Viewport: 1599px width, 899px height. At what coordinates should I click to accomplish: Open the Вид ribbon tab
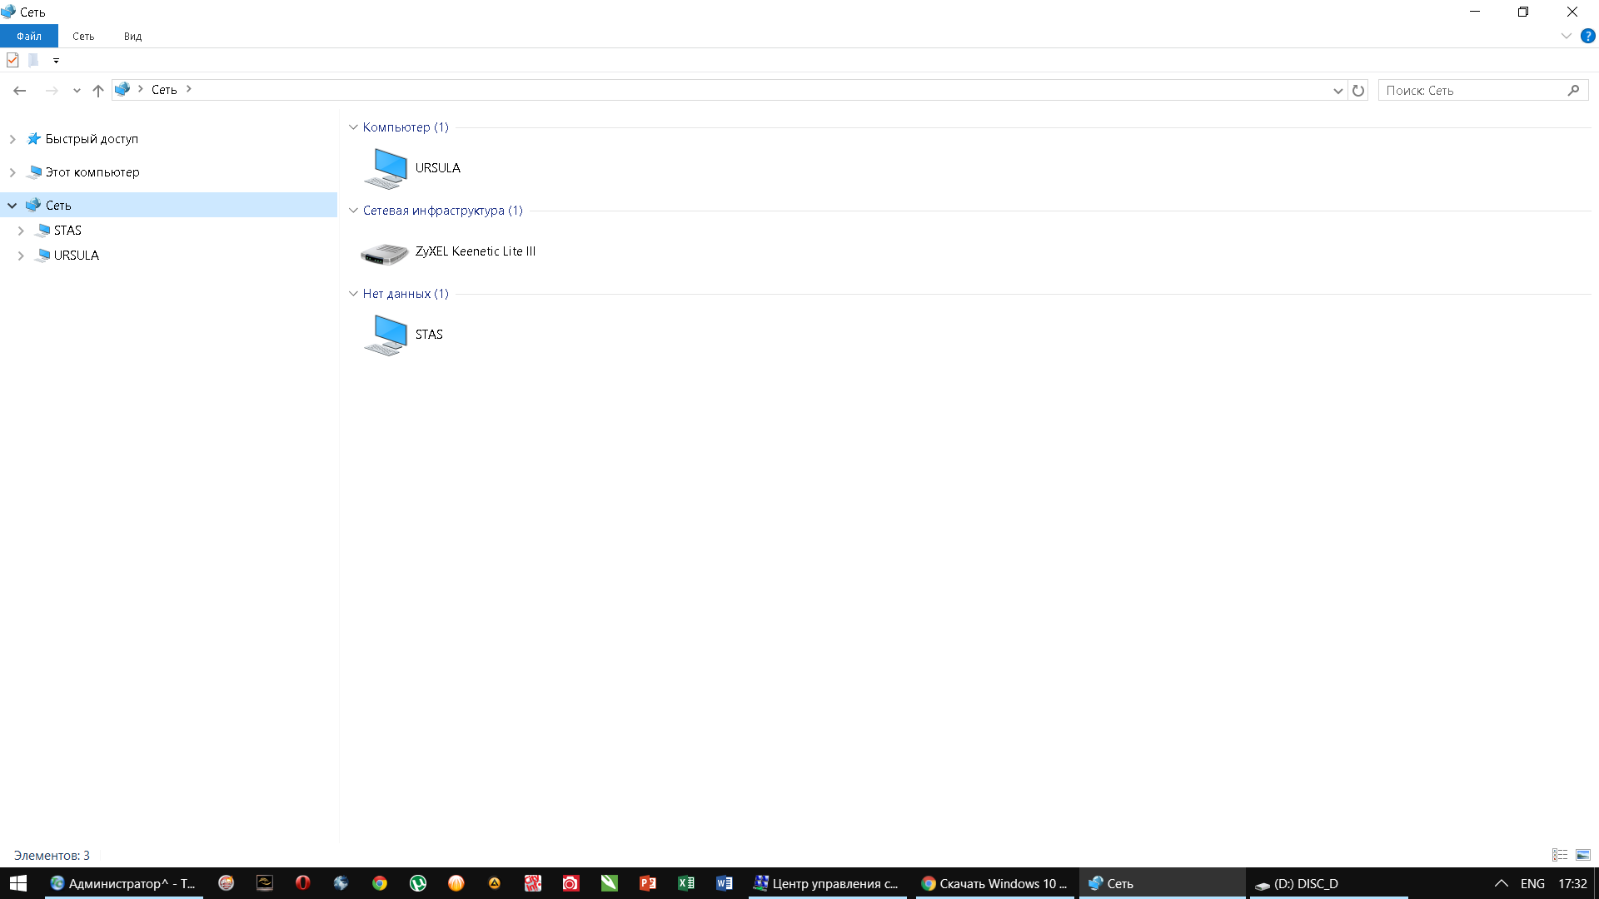[x=132, y=36]
